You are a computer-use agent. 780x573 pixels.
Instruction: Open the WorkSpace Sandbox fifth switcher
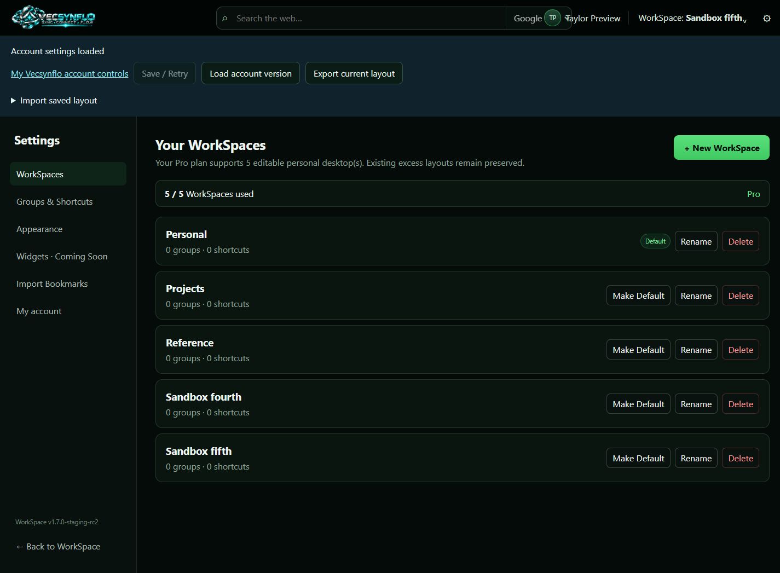(x=692, y=18)
